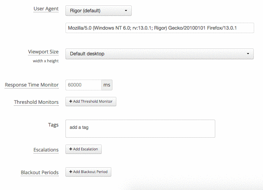
Task: Click the add a tag input box
Action: [x=140, y=129]
